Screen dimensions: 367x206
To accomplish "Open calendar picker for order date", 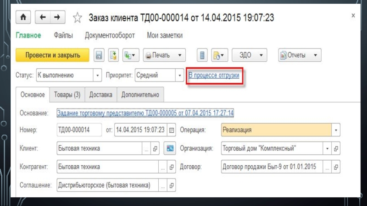I will tap(172, 130).
